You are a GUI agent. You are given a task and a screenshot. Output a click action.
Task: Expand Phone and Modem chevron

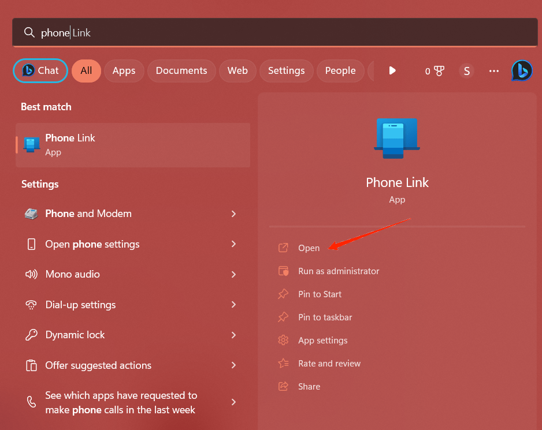(x=233, y=214)
